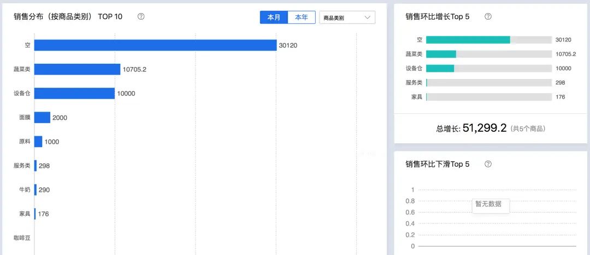Click the 空 progress bar in growth panel

click(x=489, y=40)
